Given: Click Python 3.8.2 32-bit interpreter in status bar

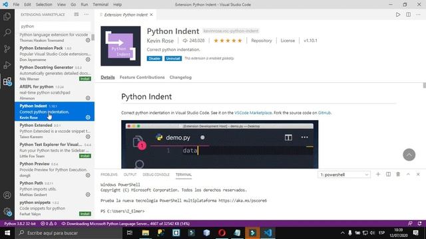Looking at the screenshot, I should (x=20, y=224).
